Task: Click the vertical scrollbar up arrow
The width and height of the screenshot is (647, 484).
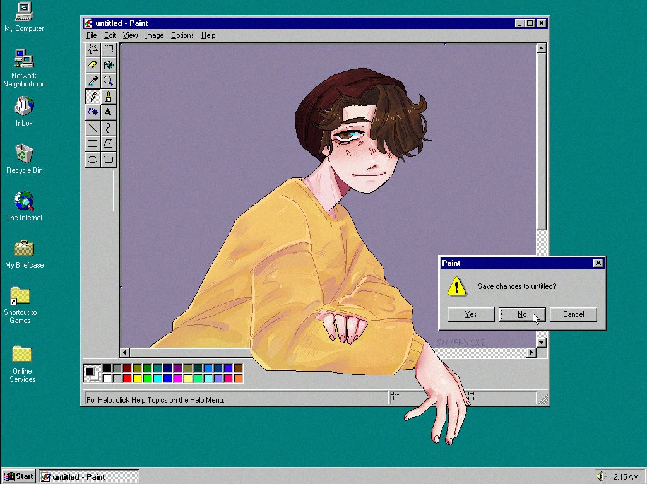Action: tap(542, 49)
